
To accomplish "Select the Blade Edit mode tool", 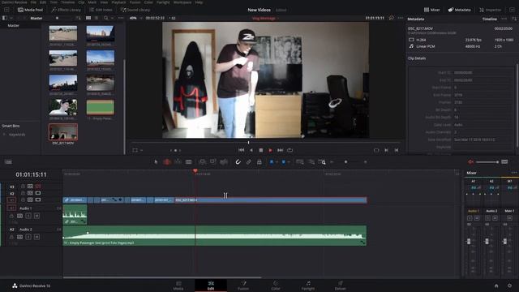I will click(x=189, y=162).
